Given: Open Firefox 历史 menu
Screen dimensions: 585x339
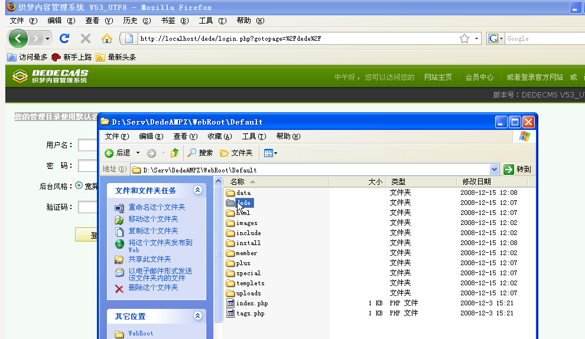Looking at the screenshot, I should pos(137,21).
